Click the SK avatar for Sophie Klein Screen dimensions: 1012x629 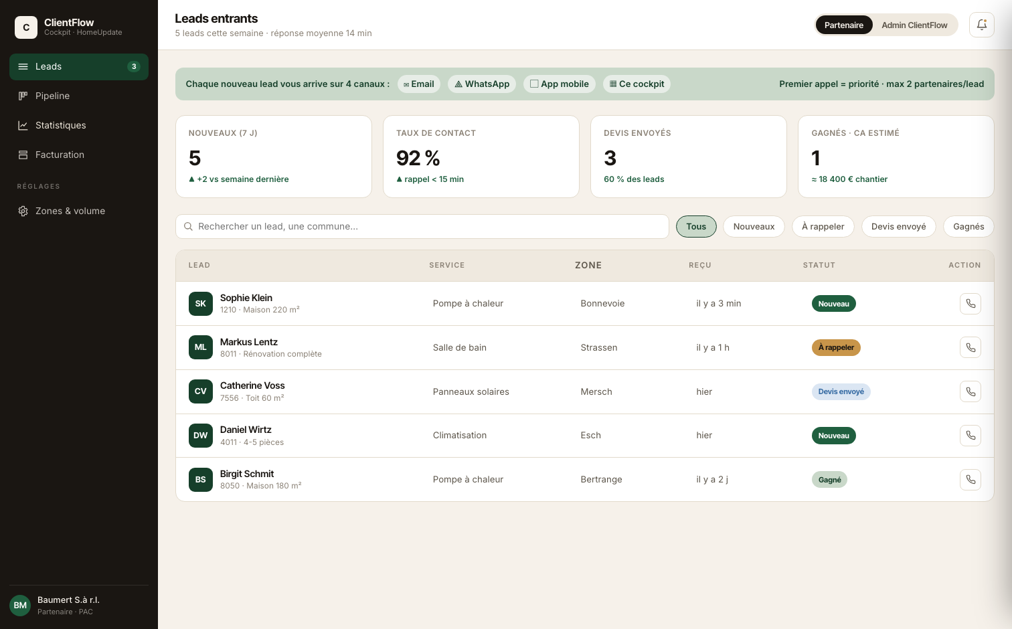click(201, 304)
